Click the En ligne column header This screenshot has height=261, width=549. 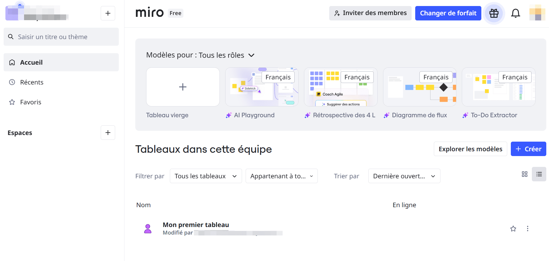404,205
